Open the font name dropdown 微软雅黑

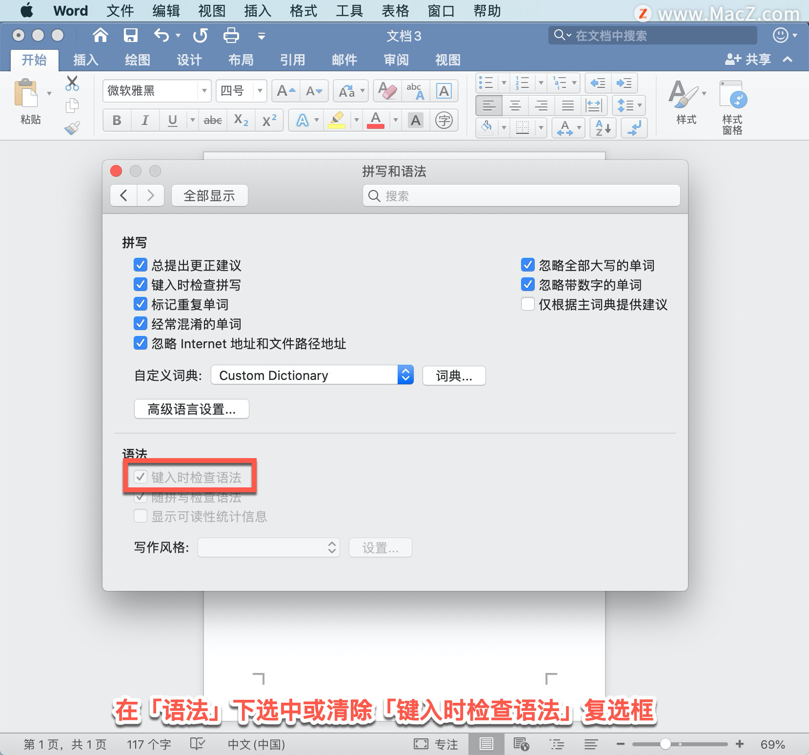click(204, 91)
